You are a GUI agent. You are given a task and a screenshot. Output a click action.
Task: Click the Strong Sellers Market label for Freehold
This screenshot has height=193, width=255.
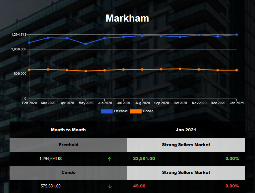[186, 145]
